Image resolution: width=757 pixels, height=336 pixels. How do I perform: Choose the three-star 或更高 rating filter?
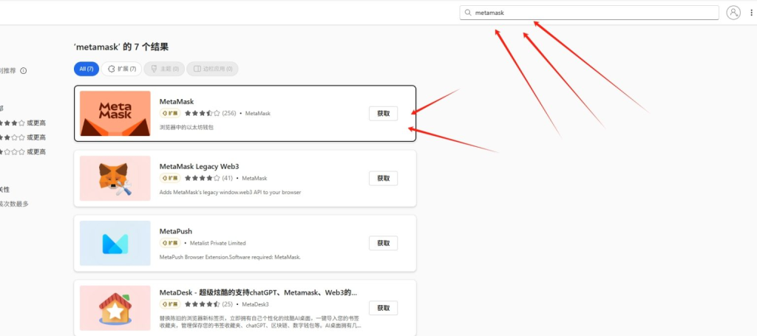coord(23,123)
